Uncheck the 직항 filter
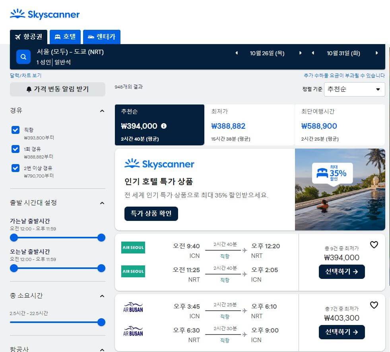Viewport: 390px width, 352px height. coord(15,130)
